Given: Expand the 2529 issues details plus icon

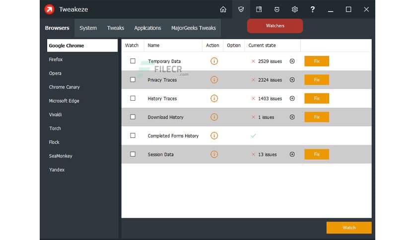Looking at the screenshot, I should [292, 61].
